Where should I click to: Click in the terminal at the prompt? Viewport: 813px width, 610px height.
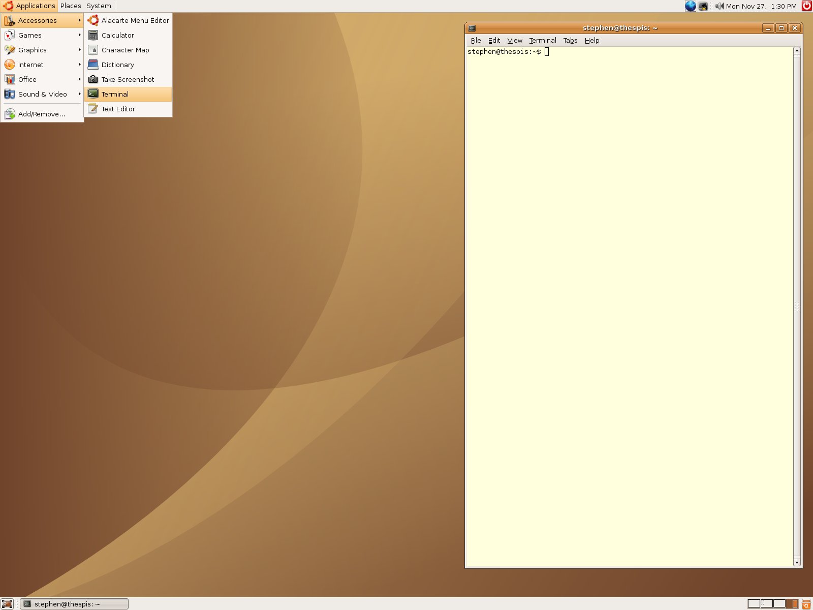547,52
